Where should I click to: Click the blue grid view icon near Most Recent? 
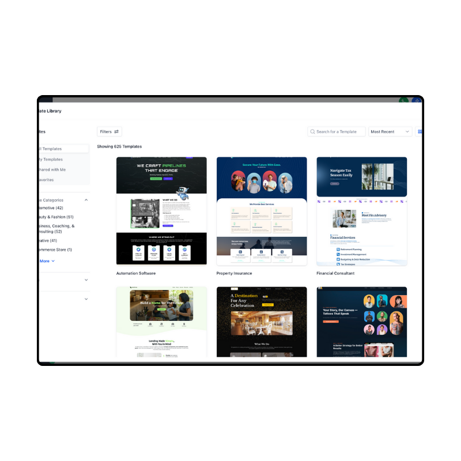pyautogui.click(x=420, y=131)
